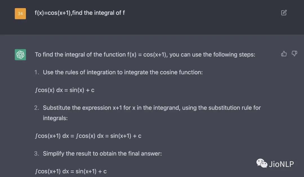Viewport: 304px width, 177px height.
Task: Click the edit message pencil icon
Action: click(x=284, y=13)
